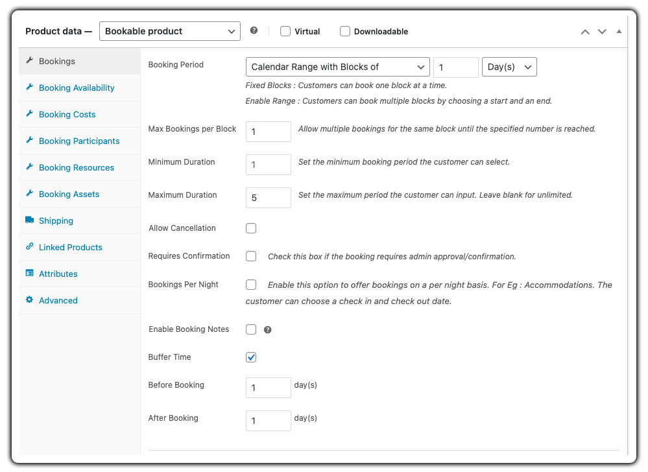
Task: Click the Fixed Blocks description text
Action: [x=346, y=86]
